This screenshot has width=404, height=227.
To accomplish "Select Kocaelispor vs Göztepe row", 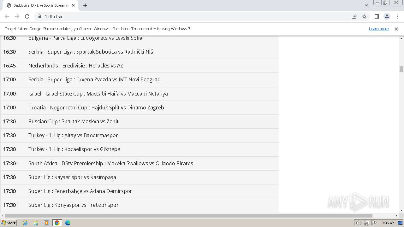I will click(140, 149).
